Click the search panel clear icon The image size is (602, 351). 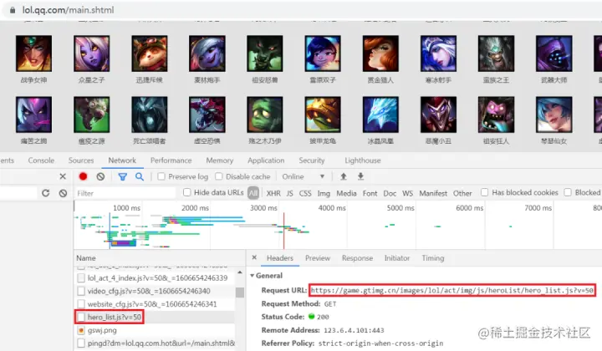[x=63, y=193]
